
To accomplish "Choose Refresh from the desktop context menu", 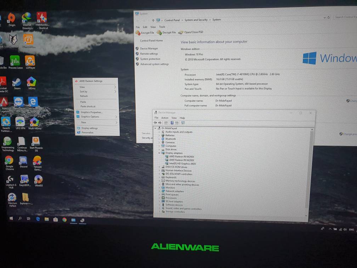I will coord(97,96).
